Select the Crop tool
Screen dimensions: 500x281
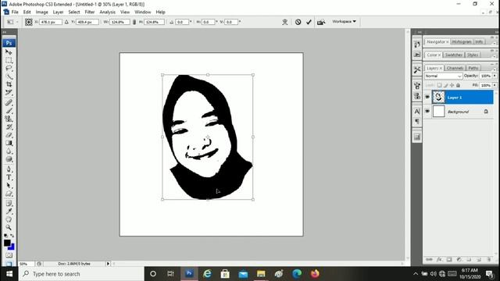(9, 84)
